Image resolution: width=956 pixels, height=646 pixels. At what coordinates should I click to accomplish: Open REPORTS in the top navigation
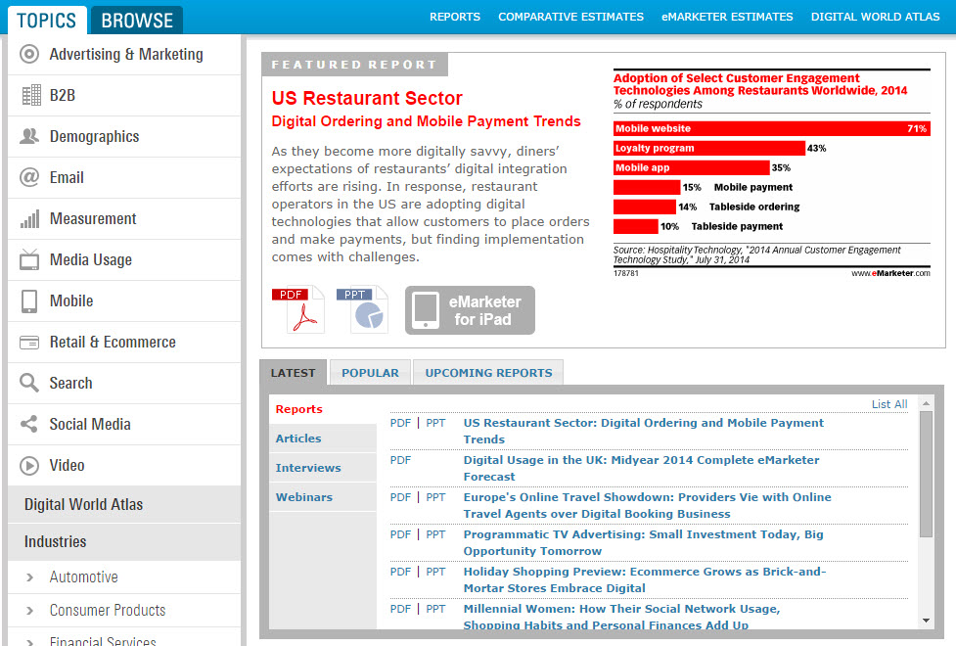[455, 17]
